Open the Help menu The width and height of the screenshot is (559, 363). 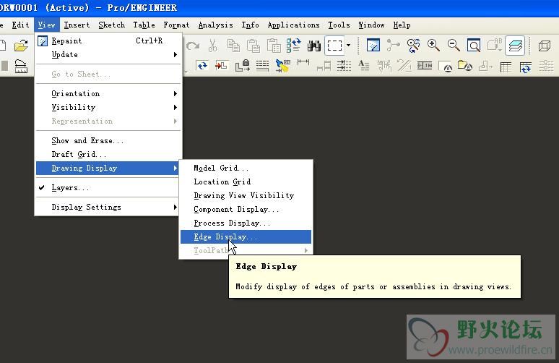click(x=402, y=25)
